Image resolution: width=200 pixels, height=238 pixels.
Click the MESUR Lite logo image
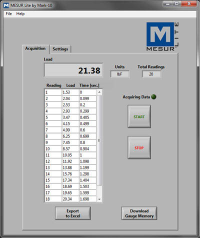pos(162,36)
